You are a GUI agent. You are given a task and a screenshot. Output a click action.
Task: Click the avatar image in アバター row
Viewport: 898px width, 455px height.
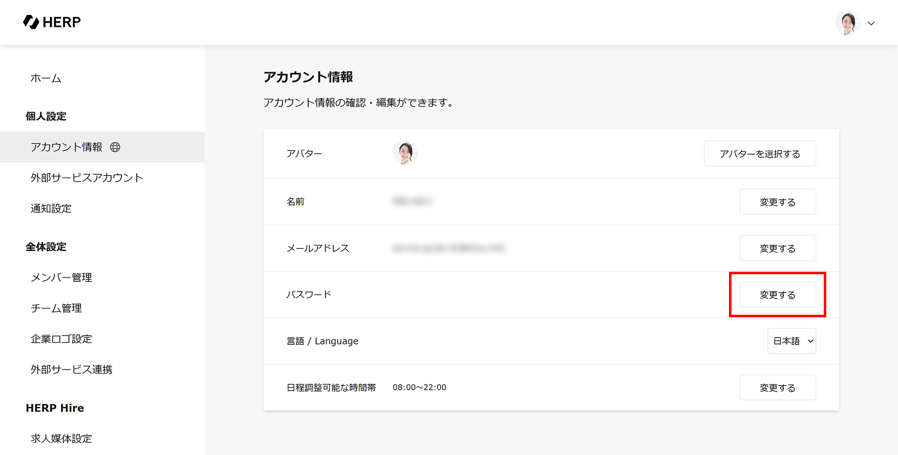coord(405,153)
